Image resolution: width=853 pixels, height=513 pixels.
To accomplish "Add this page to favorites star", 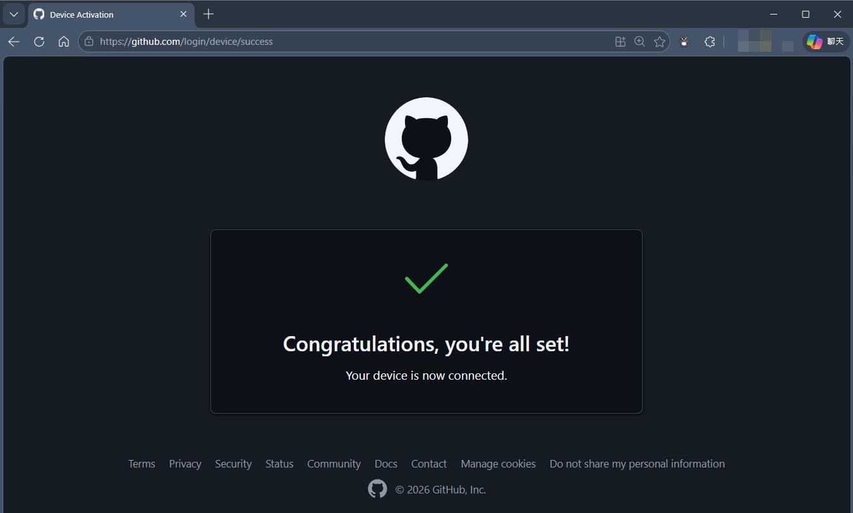I will [x=660, y=42].
